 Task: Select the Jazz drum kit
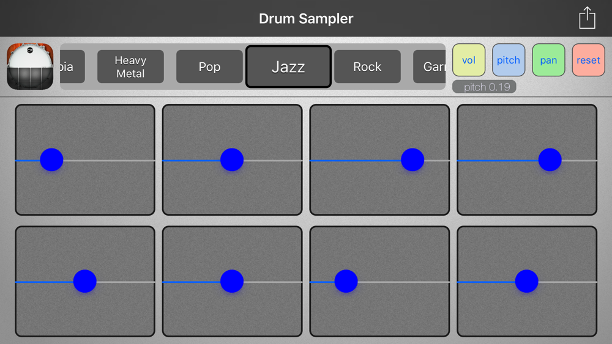[288, 67]
